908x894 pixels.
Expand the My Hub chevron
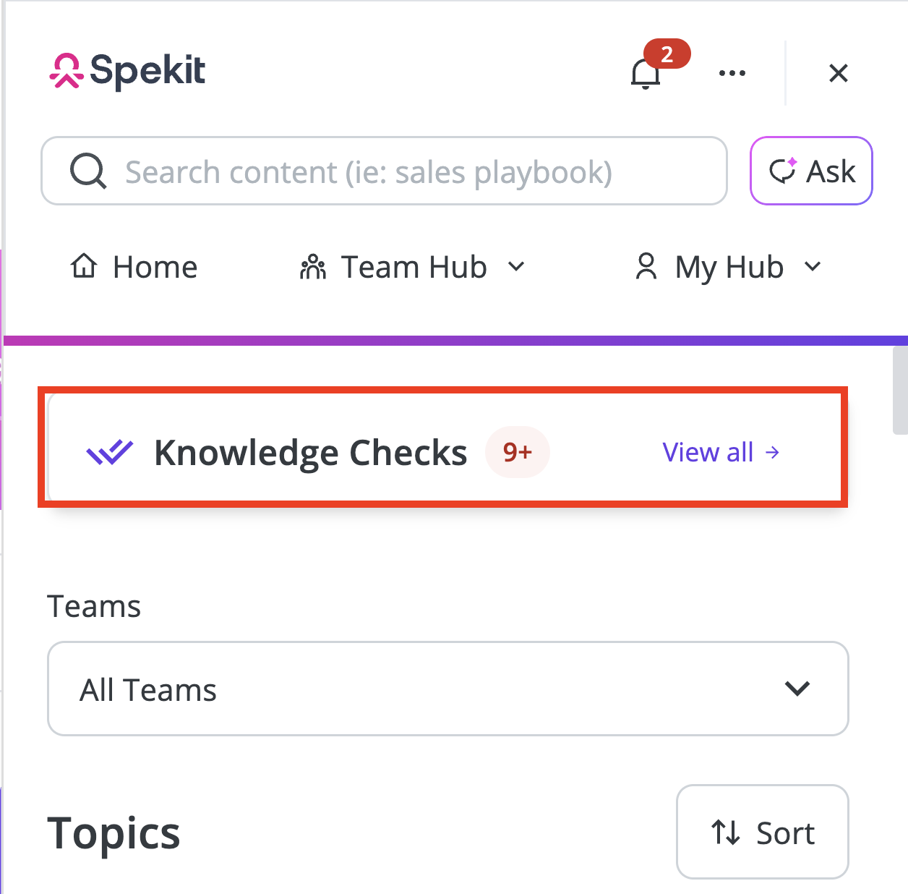813,267
